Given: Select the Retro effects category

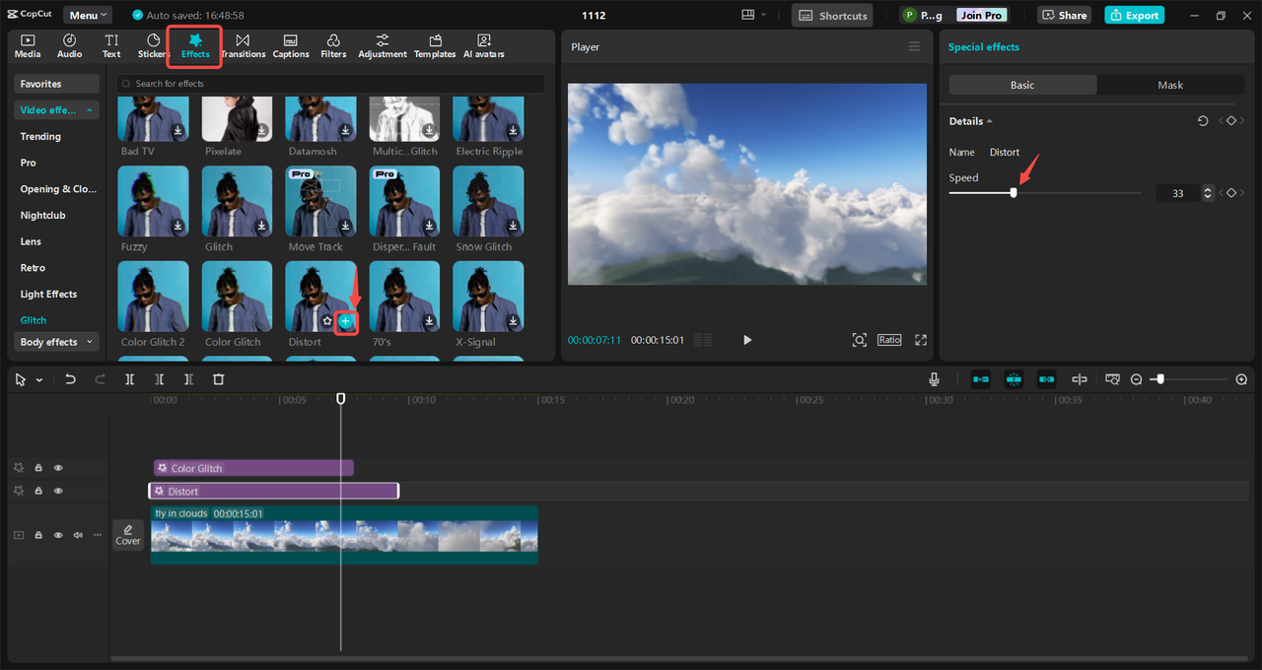Looking at the screenshot, I should (x=33, y=268).
